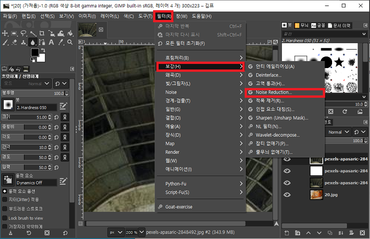Select the Fuzzy Select wand tool
The image size is (370, 239).
pos(33,33)
